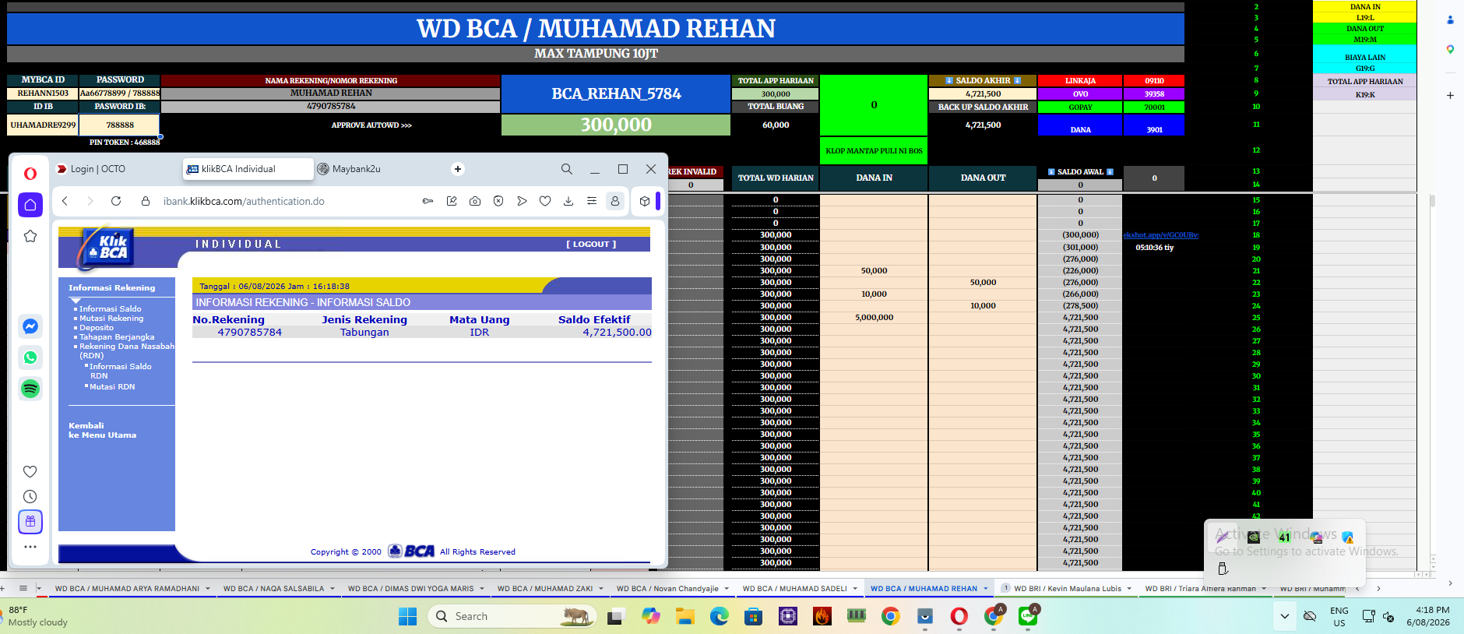
Task: Reload the klikBCA page
Action: pos(116,201)
